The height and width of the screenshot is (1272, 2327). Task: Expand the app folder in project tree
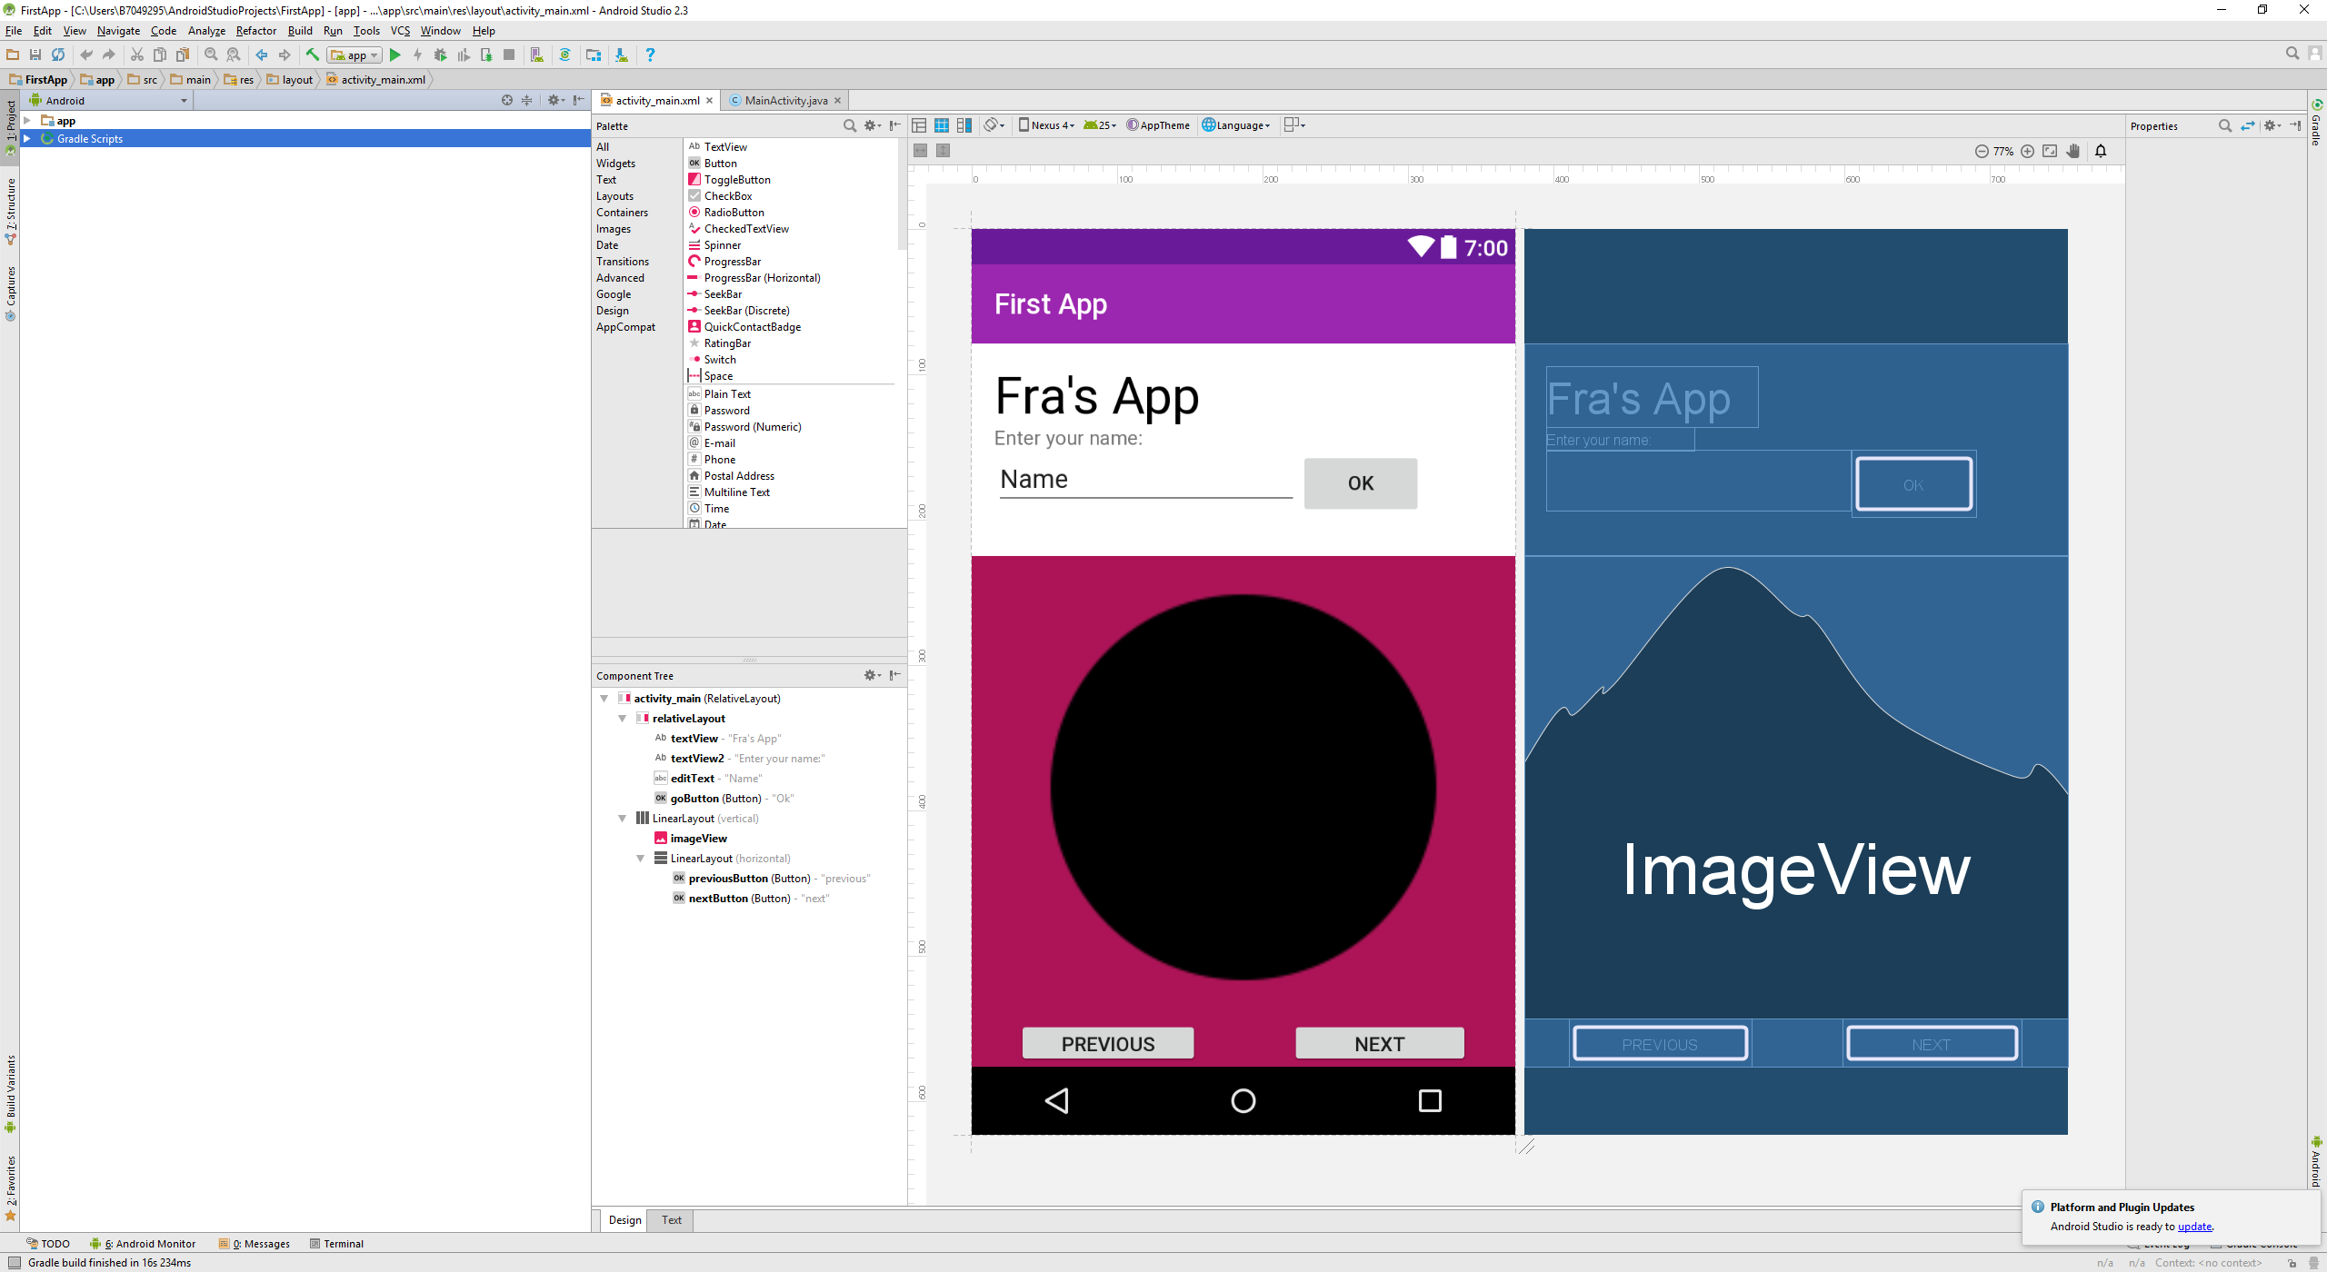27,121
